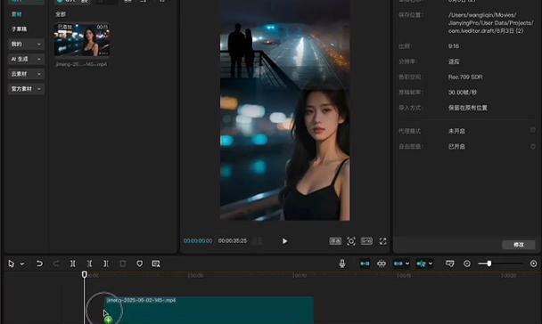Click the draft save path text
The width and height of the screenshot is (542, 324).
click(491, 23)
